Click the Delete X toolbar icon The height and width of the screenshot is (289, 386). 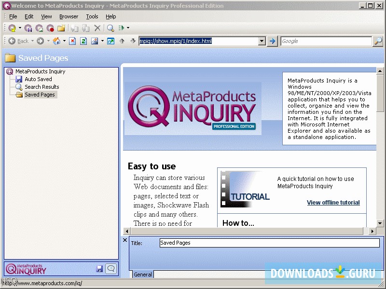[x=97, y=28]
